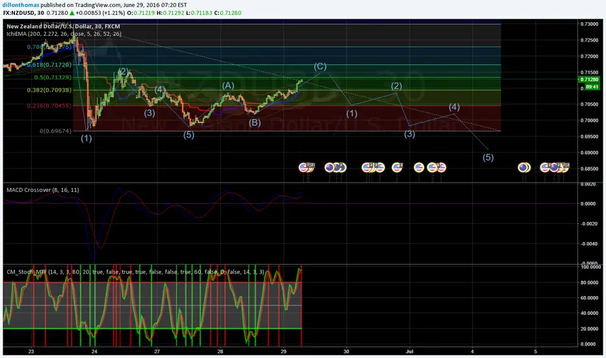This screenshot has height=358, width=606.
Task: Click the 80.0000 stochastic axis value
Action: 589,282
